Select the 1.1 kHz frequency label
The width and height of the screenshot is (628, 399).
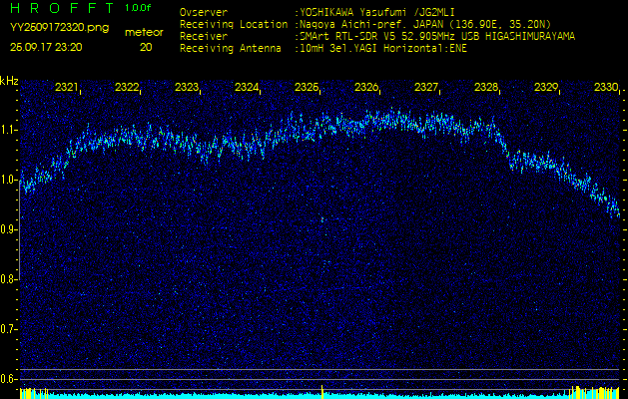pos(9,130)
